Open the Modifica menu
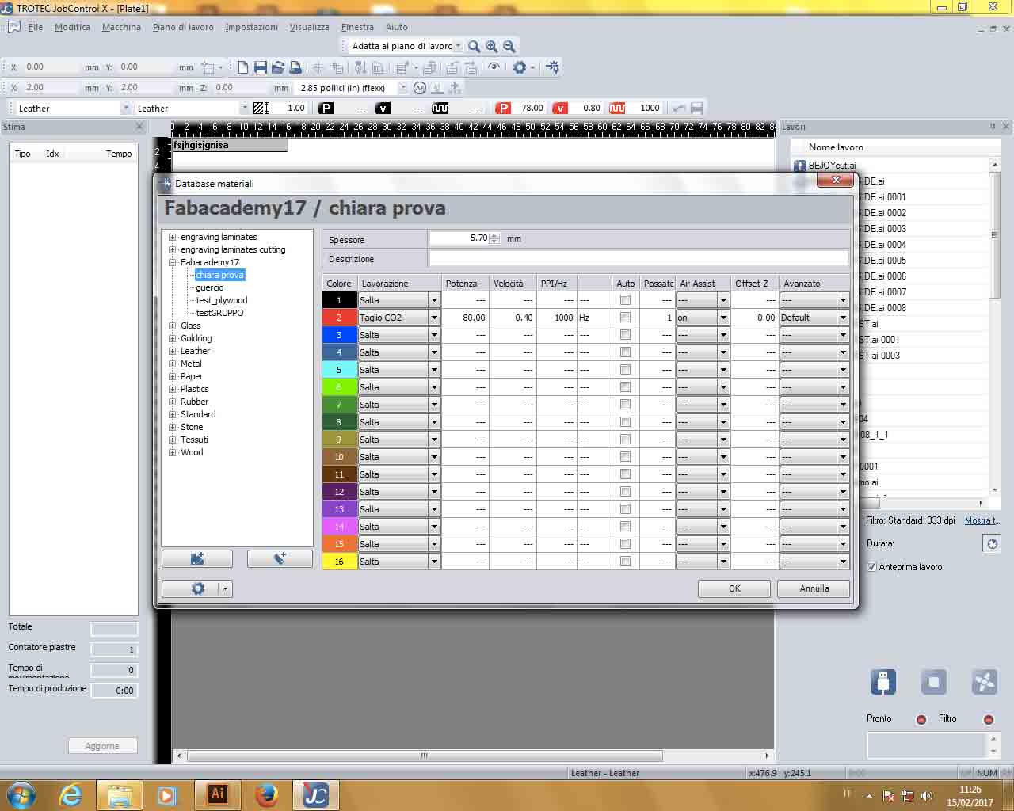1014x811 pixels. pos(72,27)
